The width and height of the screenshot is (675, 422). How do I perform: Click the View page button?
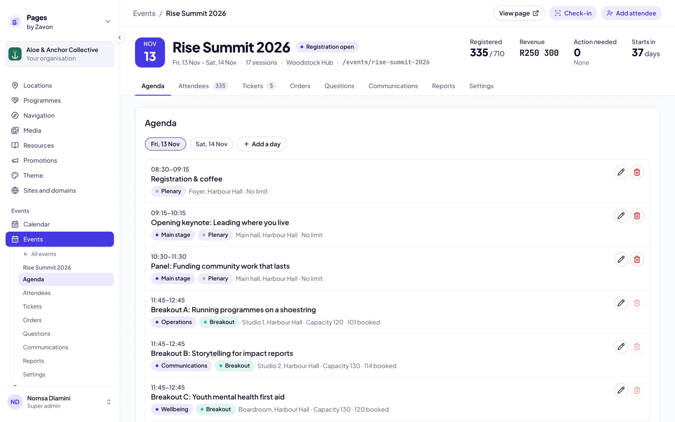[519, 13]
